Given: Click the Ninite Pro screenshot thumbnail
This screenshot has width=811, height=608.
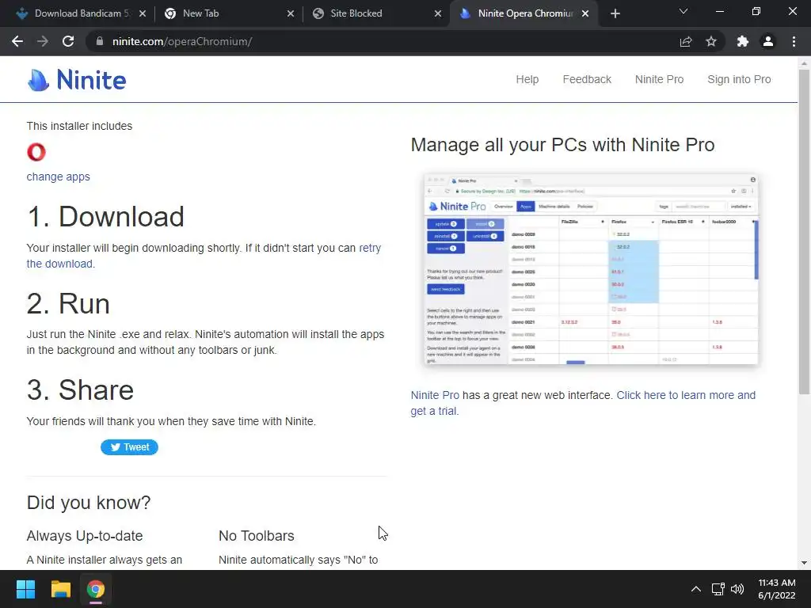Looking at the screenshot, I should [591, 269].
